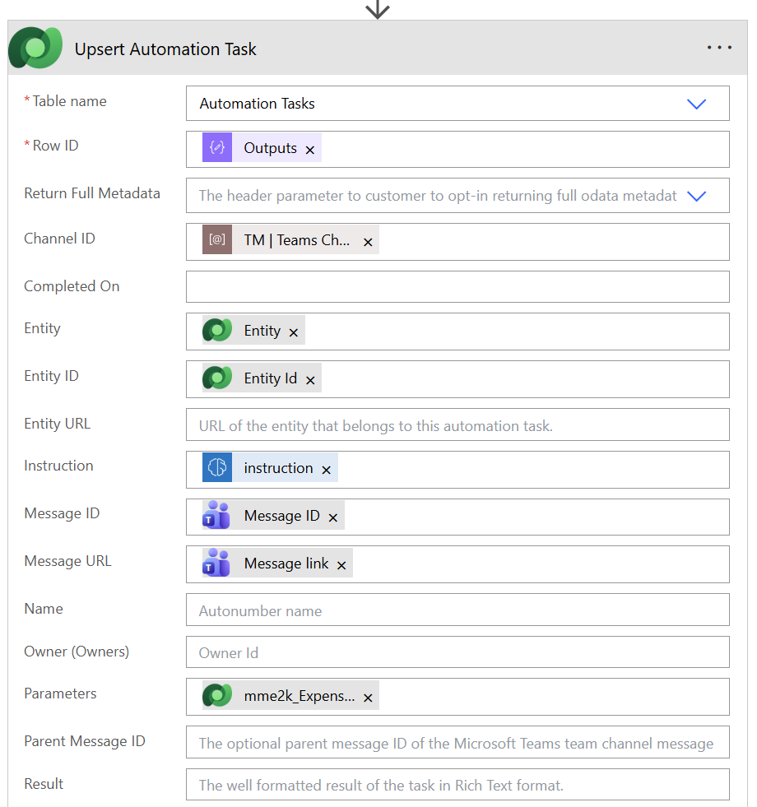
Task: Open the ellipsis menu on the action card
Action: (x=719, y=47)
